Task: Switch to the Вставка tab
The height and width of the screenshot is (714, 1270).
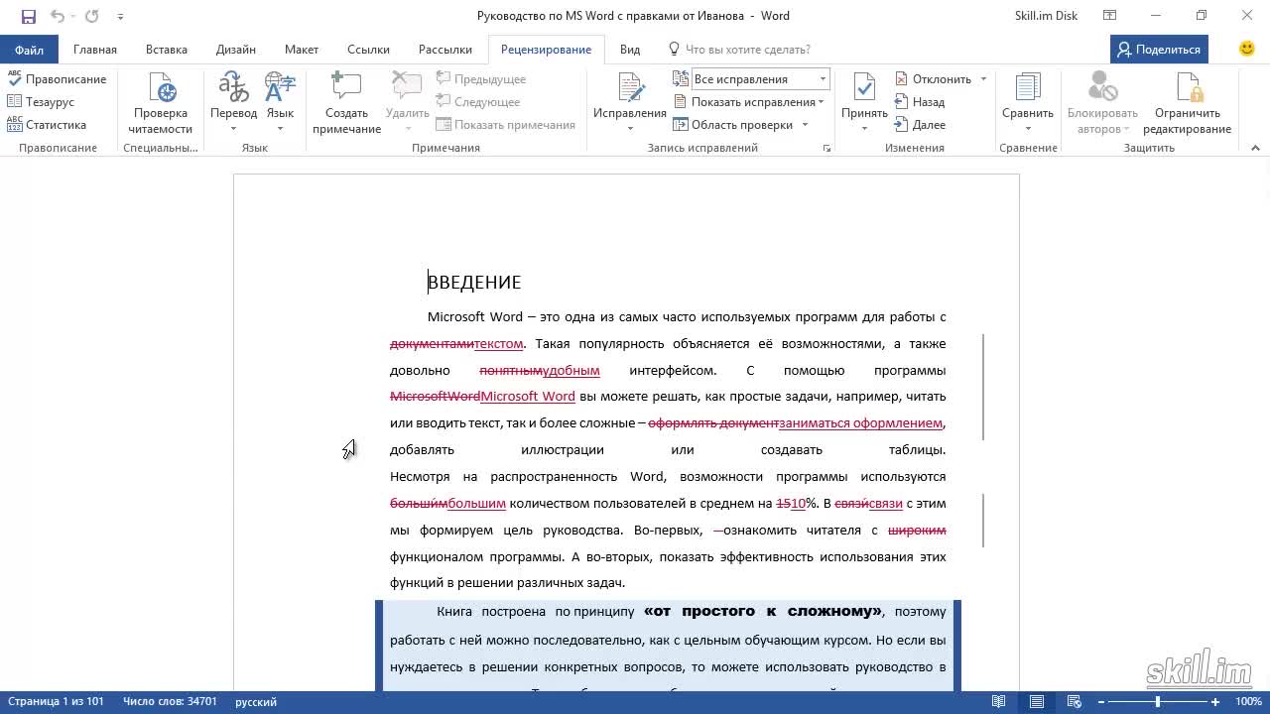Action: 167,50
